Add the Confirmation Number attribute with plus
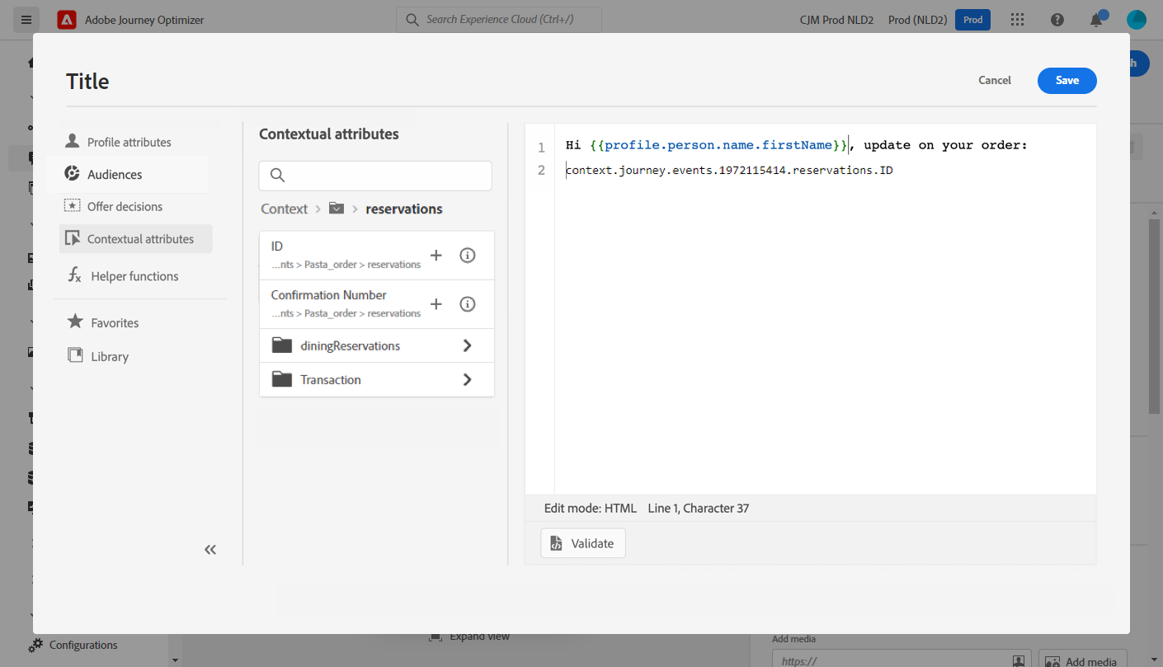The height and width of the screenshot is (667, 1163). point(436,304)
